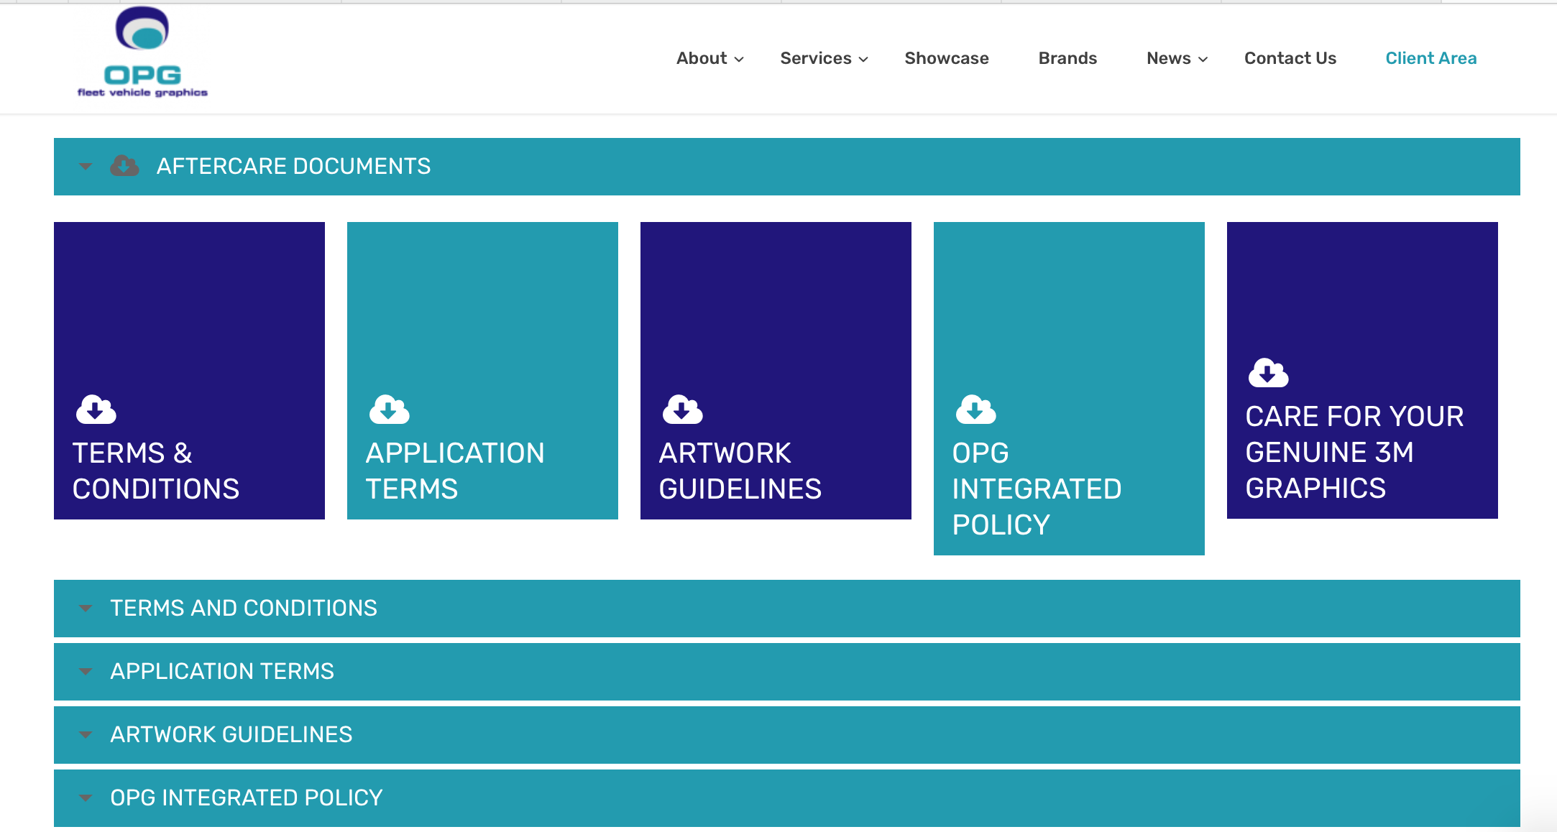This screenshot has width=1557, height=832.
Task: Open the OPG Integrated Policy card title
Action: (1037, 489)
